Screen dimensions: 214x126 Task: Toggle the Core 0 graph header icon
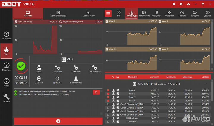pos(107,21)
